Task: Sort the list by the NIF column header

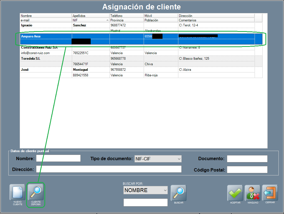Action: (90, 20)
